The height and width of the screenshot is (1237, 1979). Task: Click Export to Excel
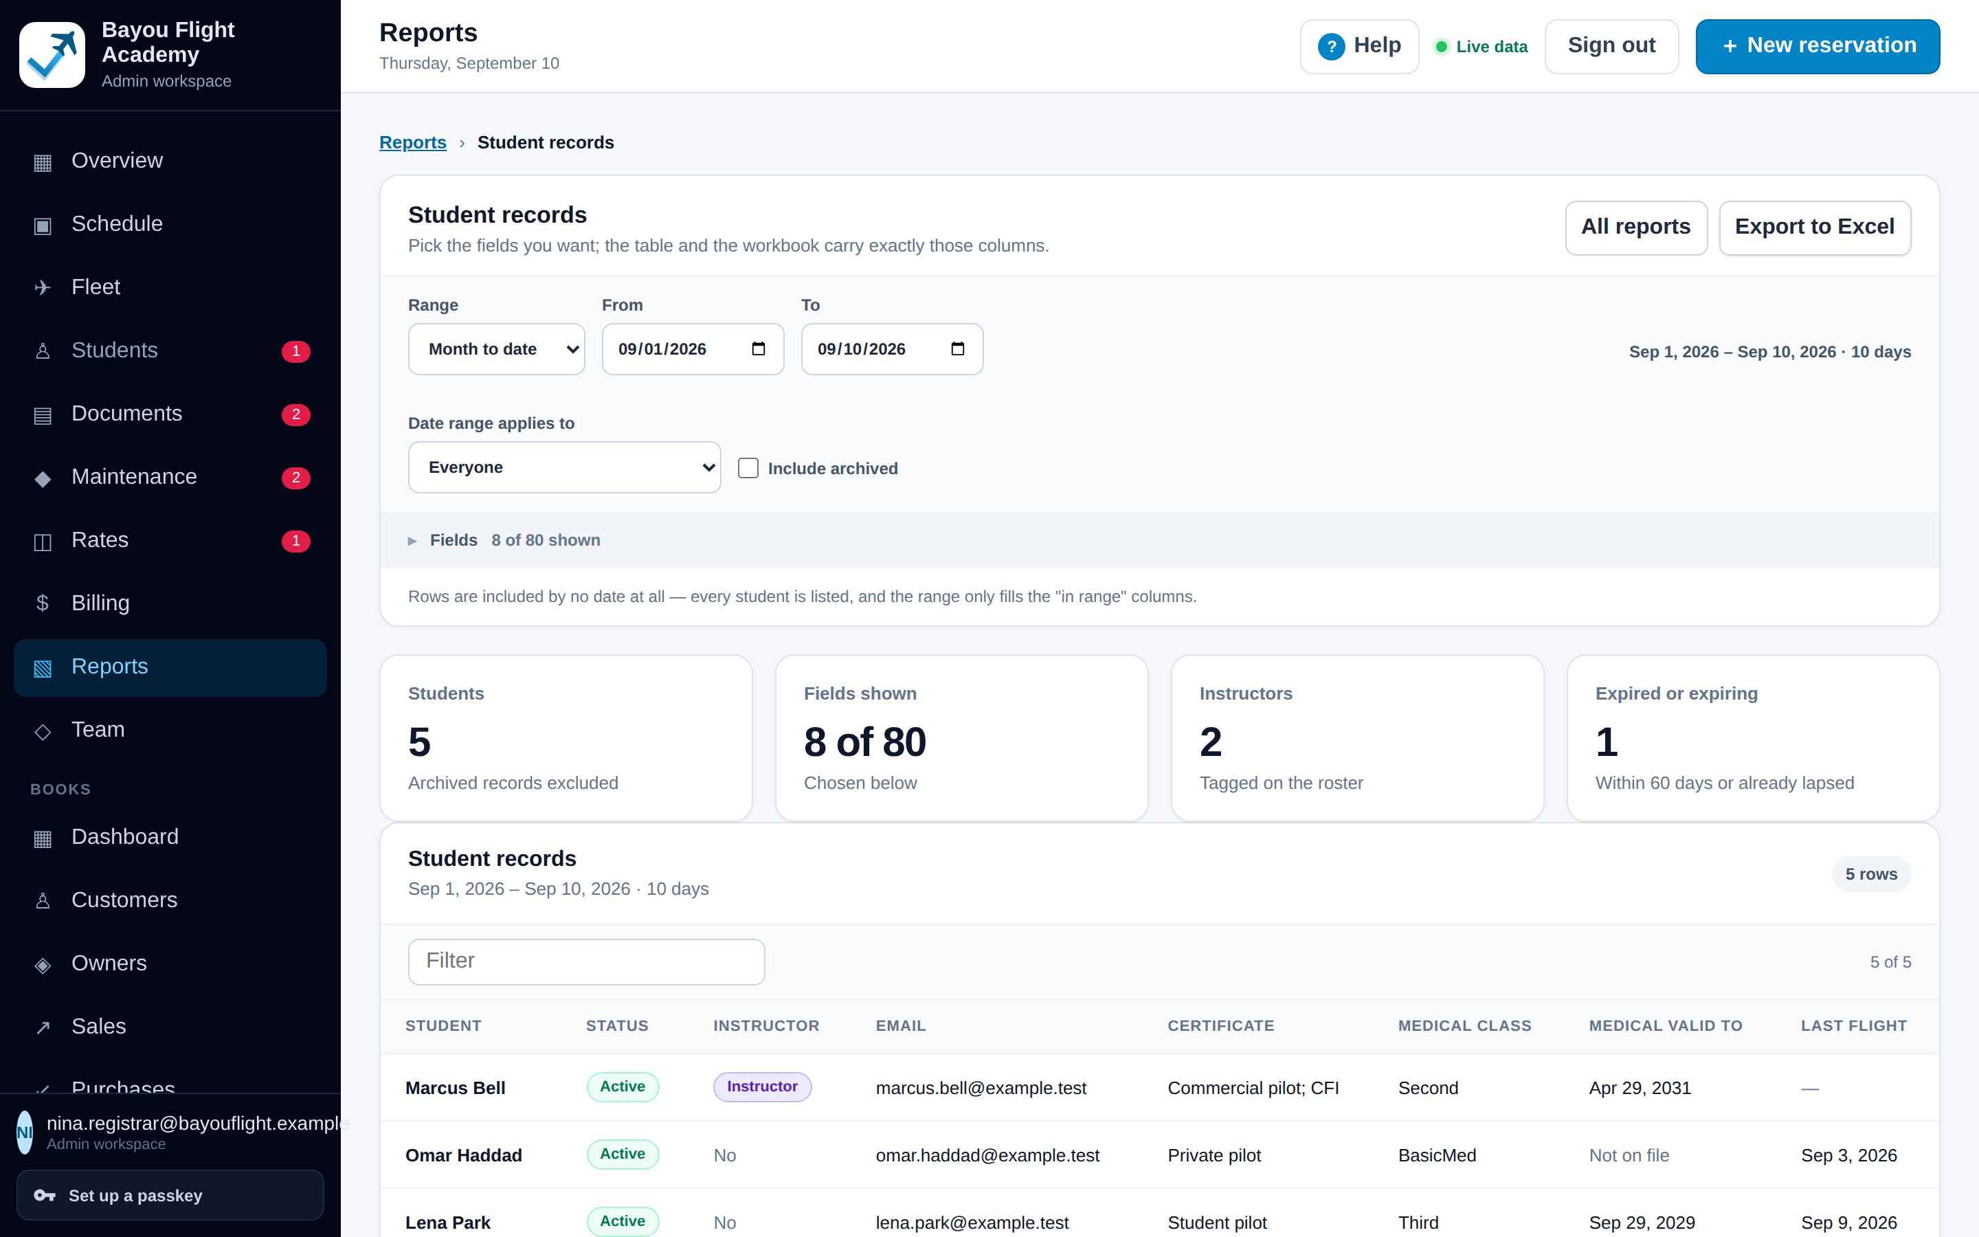[1815, 227]
